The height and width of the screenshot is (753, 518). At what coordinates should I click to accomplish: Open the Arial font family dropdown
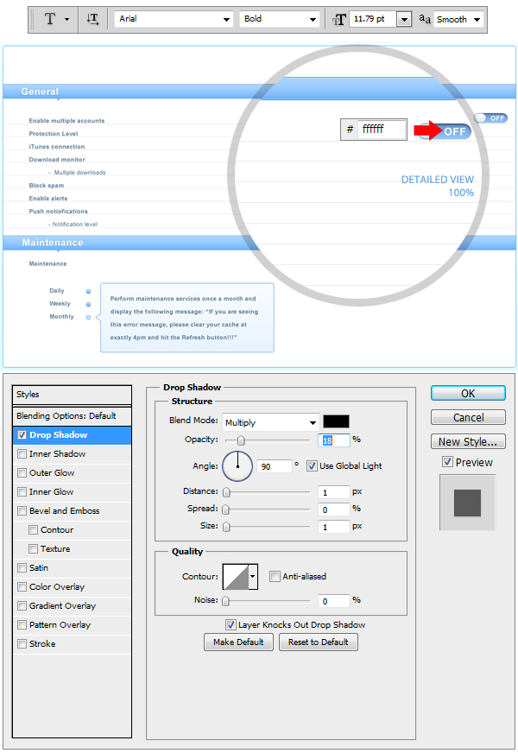point(174,19)
